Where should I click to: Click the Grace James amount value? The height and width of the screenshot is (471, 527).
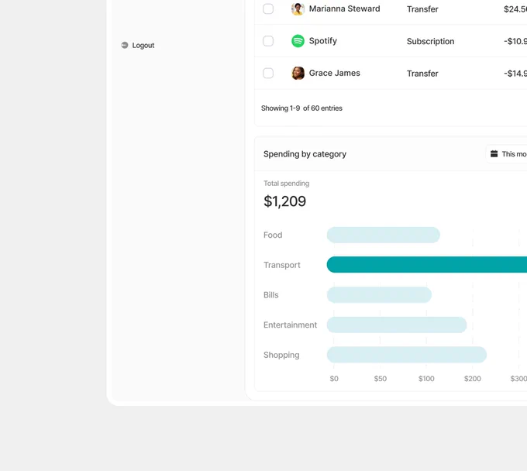[515, 74]
